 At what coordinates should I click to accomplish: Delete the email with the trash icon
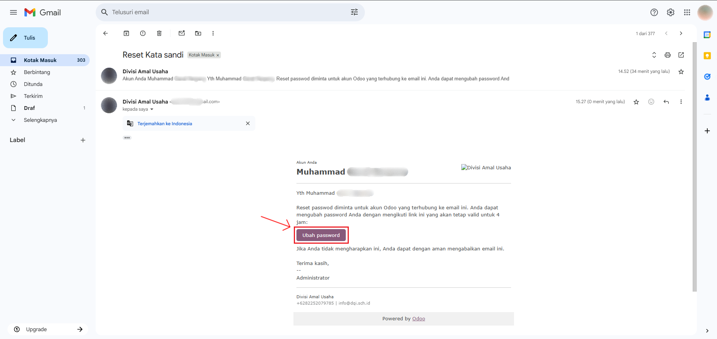point(159,33)
